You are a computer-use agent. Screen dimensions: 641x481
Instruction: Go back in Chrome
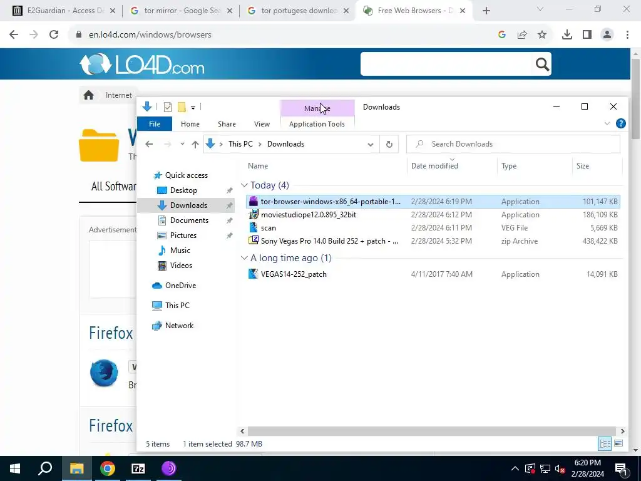coord(14,35)
